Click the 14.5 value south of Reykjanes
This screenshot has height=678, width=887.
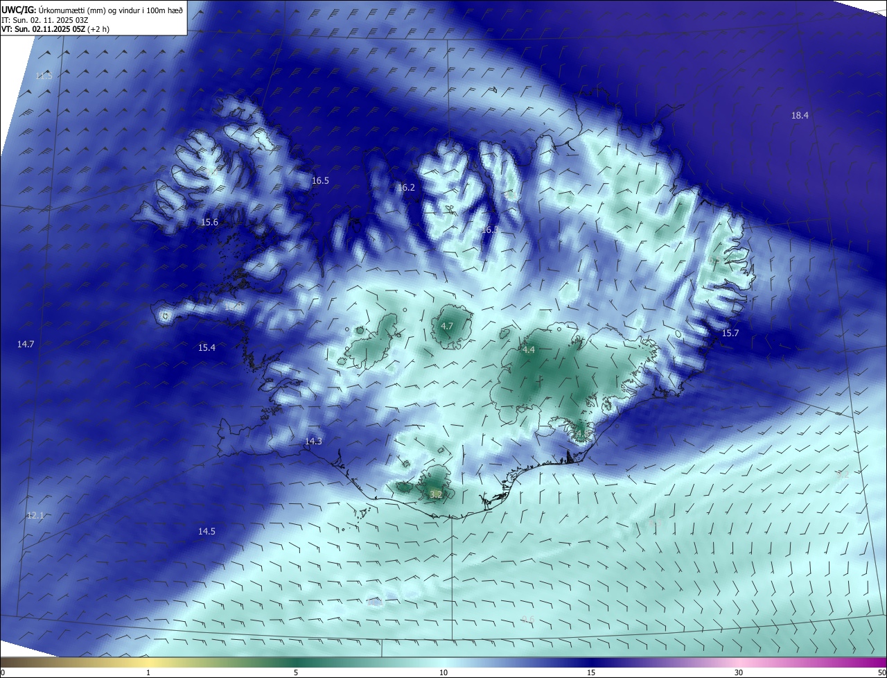[x=207, y=531]
